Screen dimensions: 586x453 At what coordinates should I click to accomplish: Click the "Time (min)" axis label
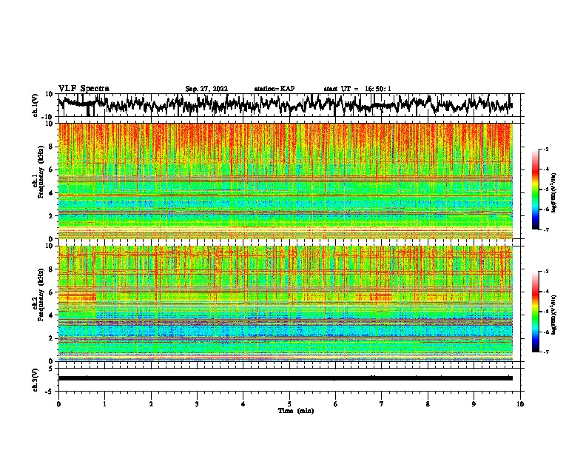pyautogui.click(x=296, y=411)
